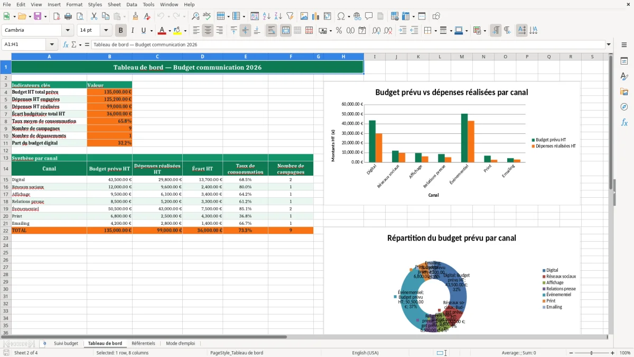Click Sort Ascending icon
Image resolution: width=634 pixels, height=357 pixels.
click(266, 16)
